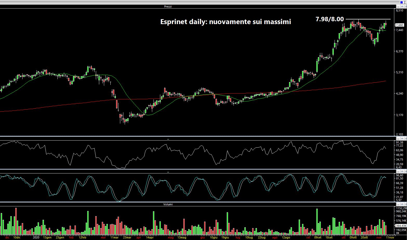Viewport: 407px width, 240px height.
Task: Click the highlighted 7,680 current price tag
Action: [x=399, y=25]
